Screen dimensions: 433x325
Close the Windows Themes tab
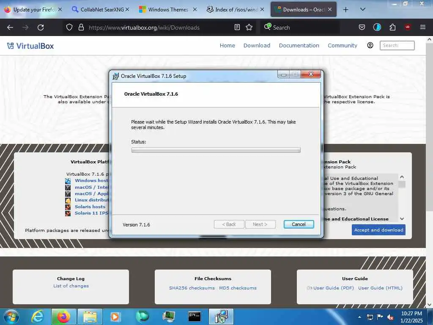(195, 9)
